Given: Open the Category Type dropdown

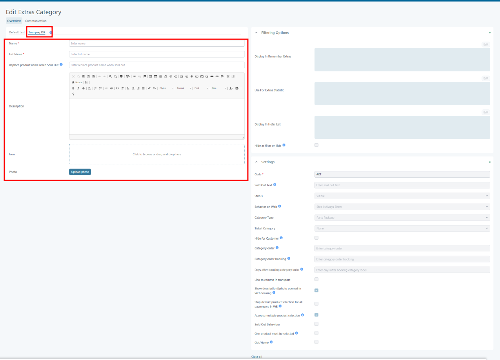Looking at the screenshot, I should click(402, 218).
